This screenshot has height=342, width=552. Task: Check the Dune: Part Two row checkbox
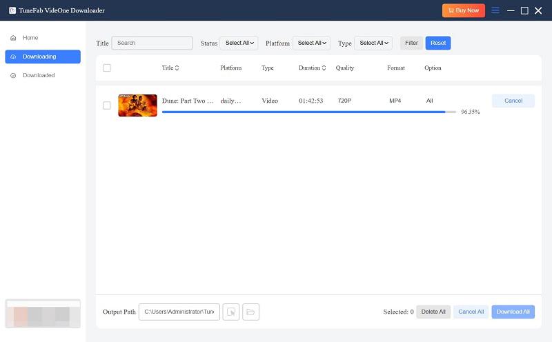pos(107,105)
